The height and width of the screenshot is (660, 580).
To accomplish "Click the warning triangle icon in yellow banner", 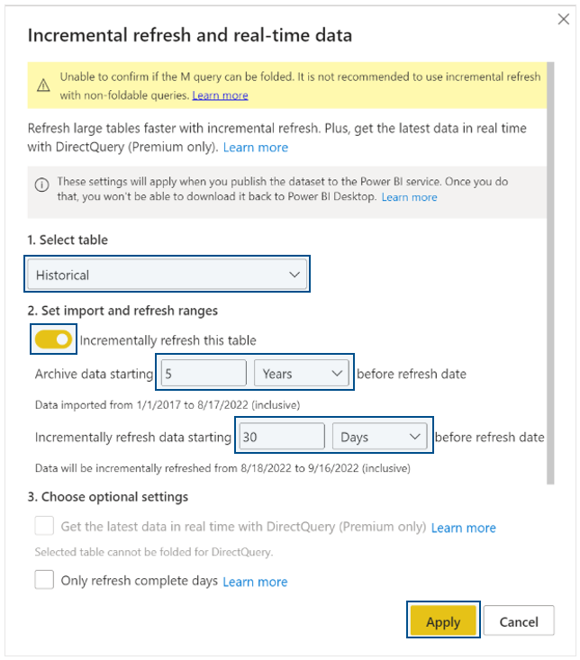I will (43, 86).
